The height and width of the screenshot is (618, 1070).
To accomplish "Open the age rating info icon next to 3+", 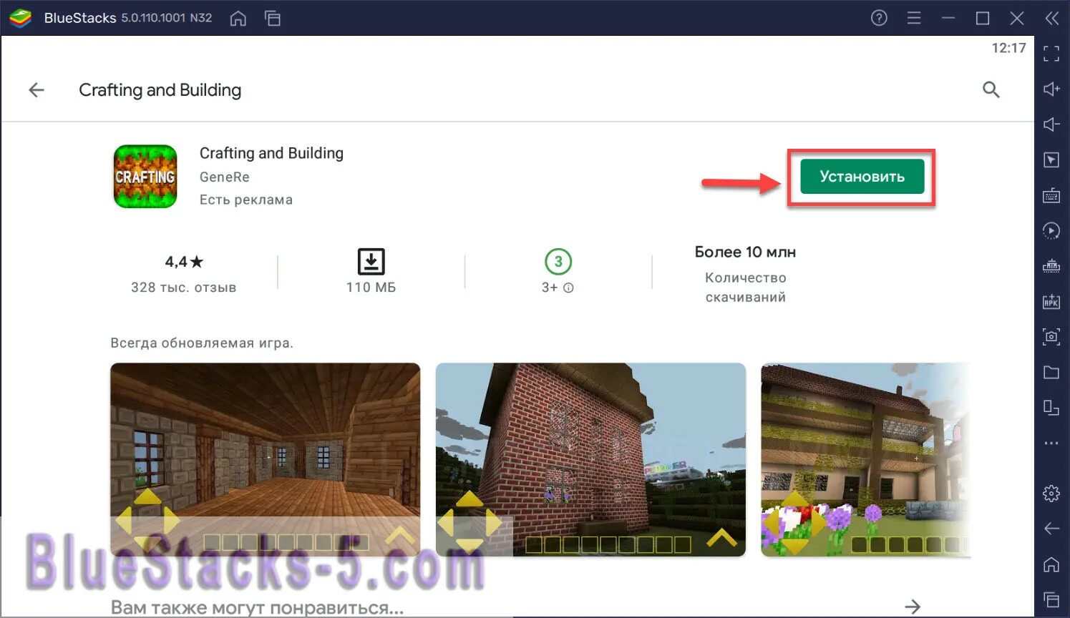I will click(x=568, y=288).
